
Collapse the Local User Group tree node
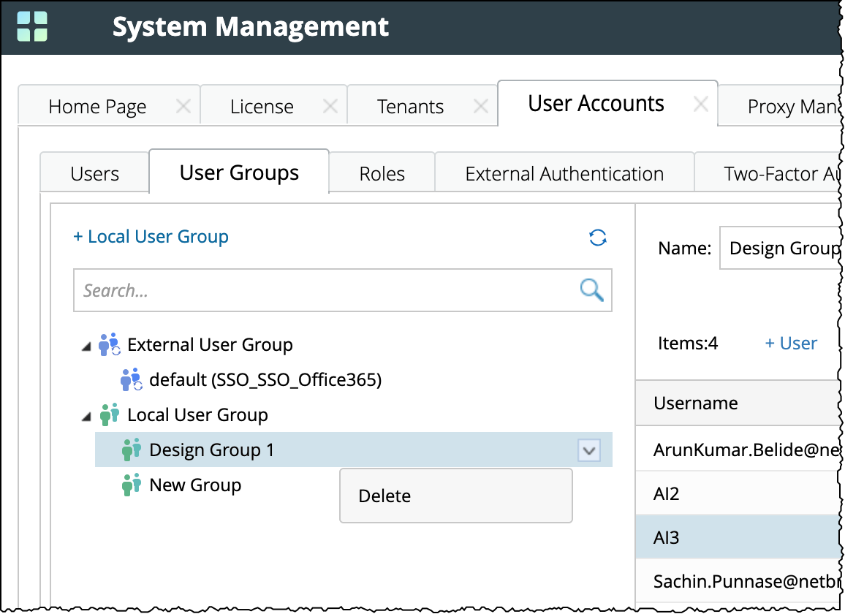click(x=86, y=416)
